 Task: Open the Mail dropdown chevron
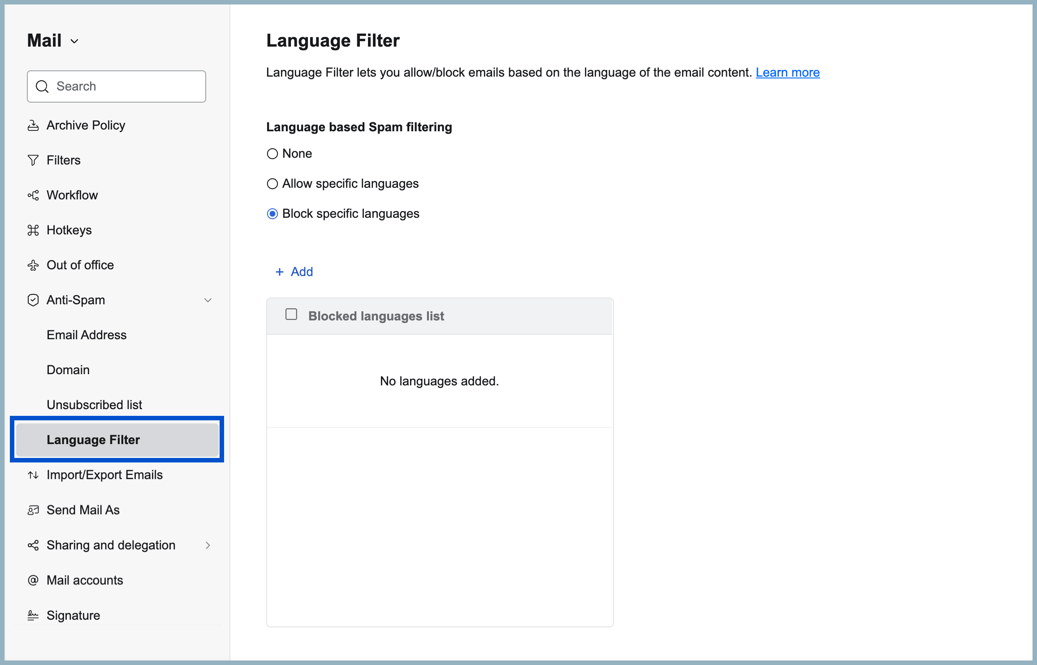[74, 41]
